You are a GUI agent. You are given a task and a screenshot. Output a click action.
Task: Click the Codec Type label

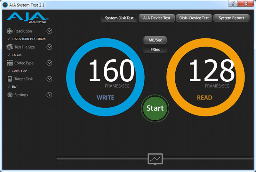24,63
